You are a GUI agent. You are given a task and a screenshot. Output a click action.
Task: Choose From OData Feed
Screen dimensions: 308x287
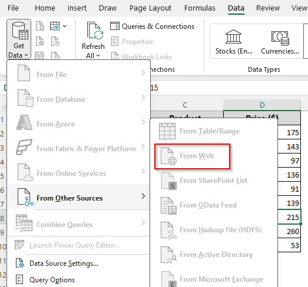[x=214, y=205]
